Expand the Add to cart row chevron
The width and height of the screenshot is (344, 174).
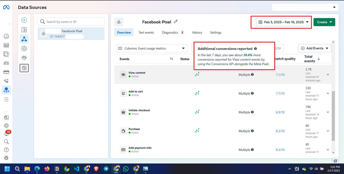(328, 93)
